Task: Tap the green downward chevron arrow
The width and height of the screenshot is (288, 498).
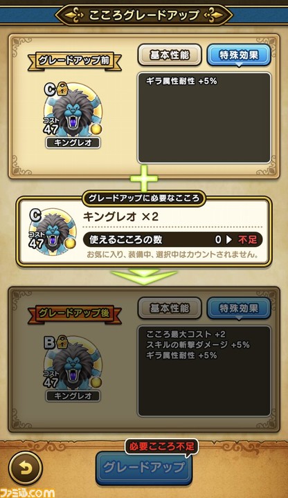Action: pos(144,277)
